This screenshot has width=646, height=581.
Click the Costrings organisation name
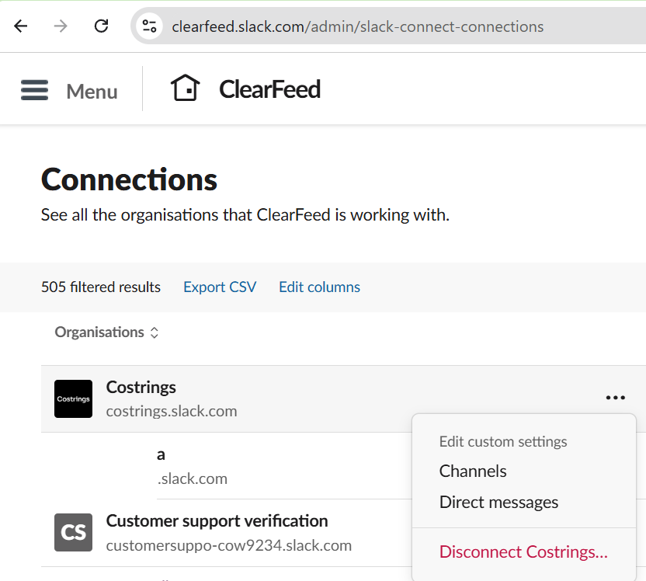[141, 387]
